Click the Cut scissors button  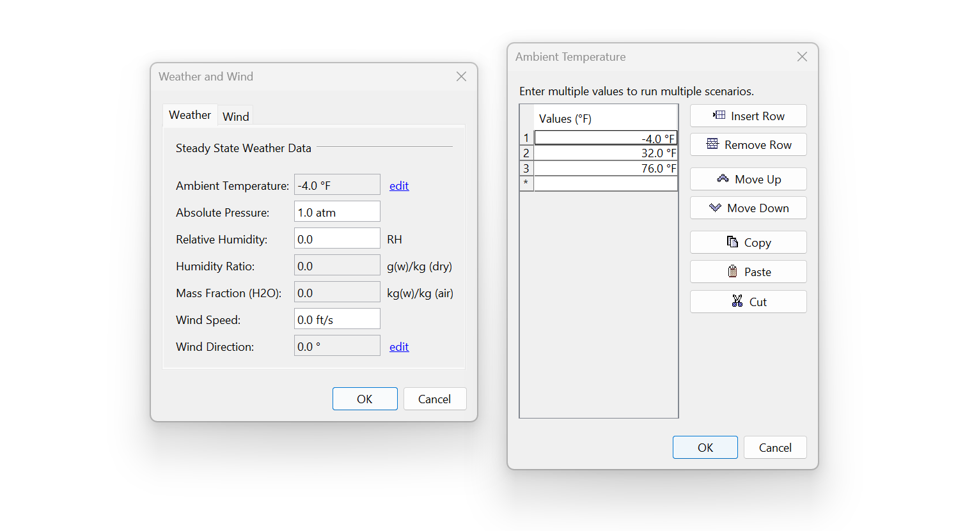[x=748, y=302]
